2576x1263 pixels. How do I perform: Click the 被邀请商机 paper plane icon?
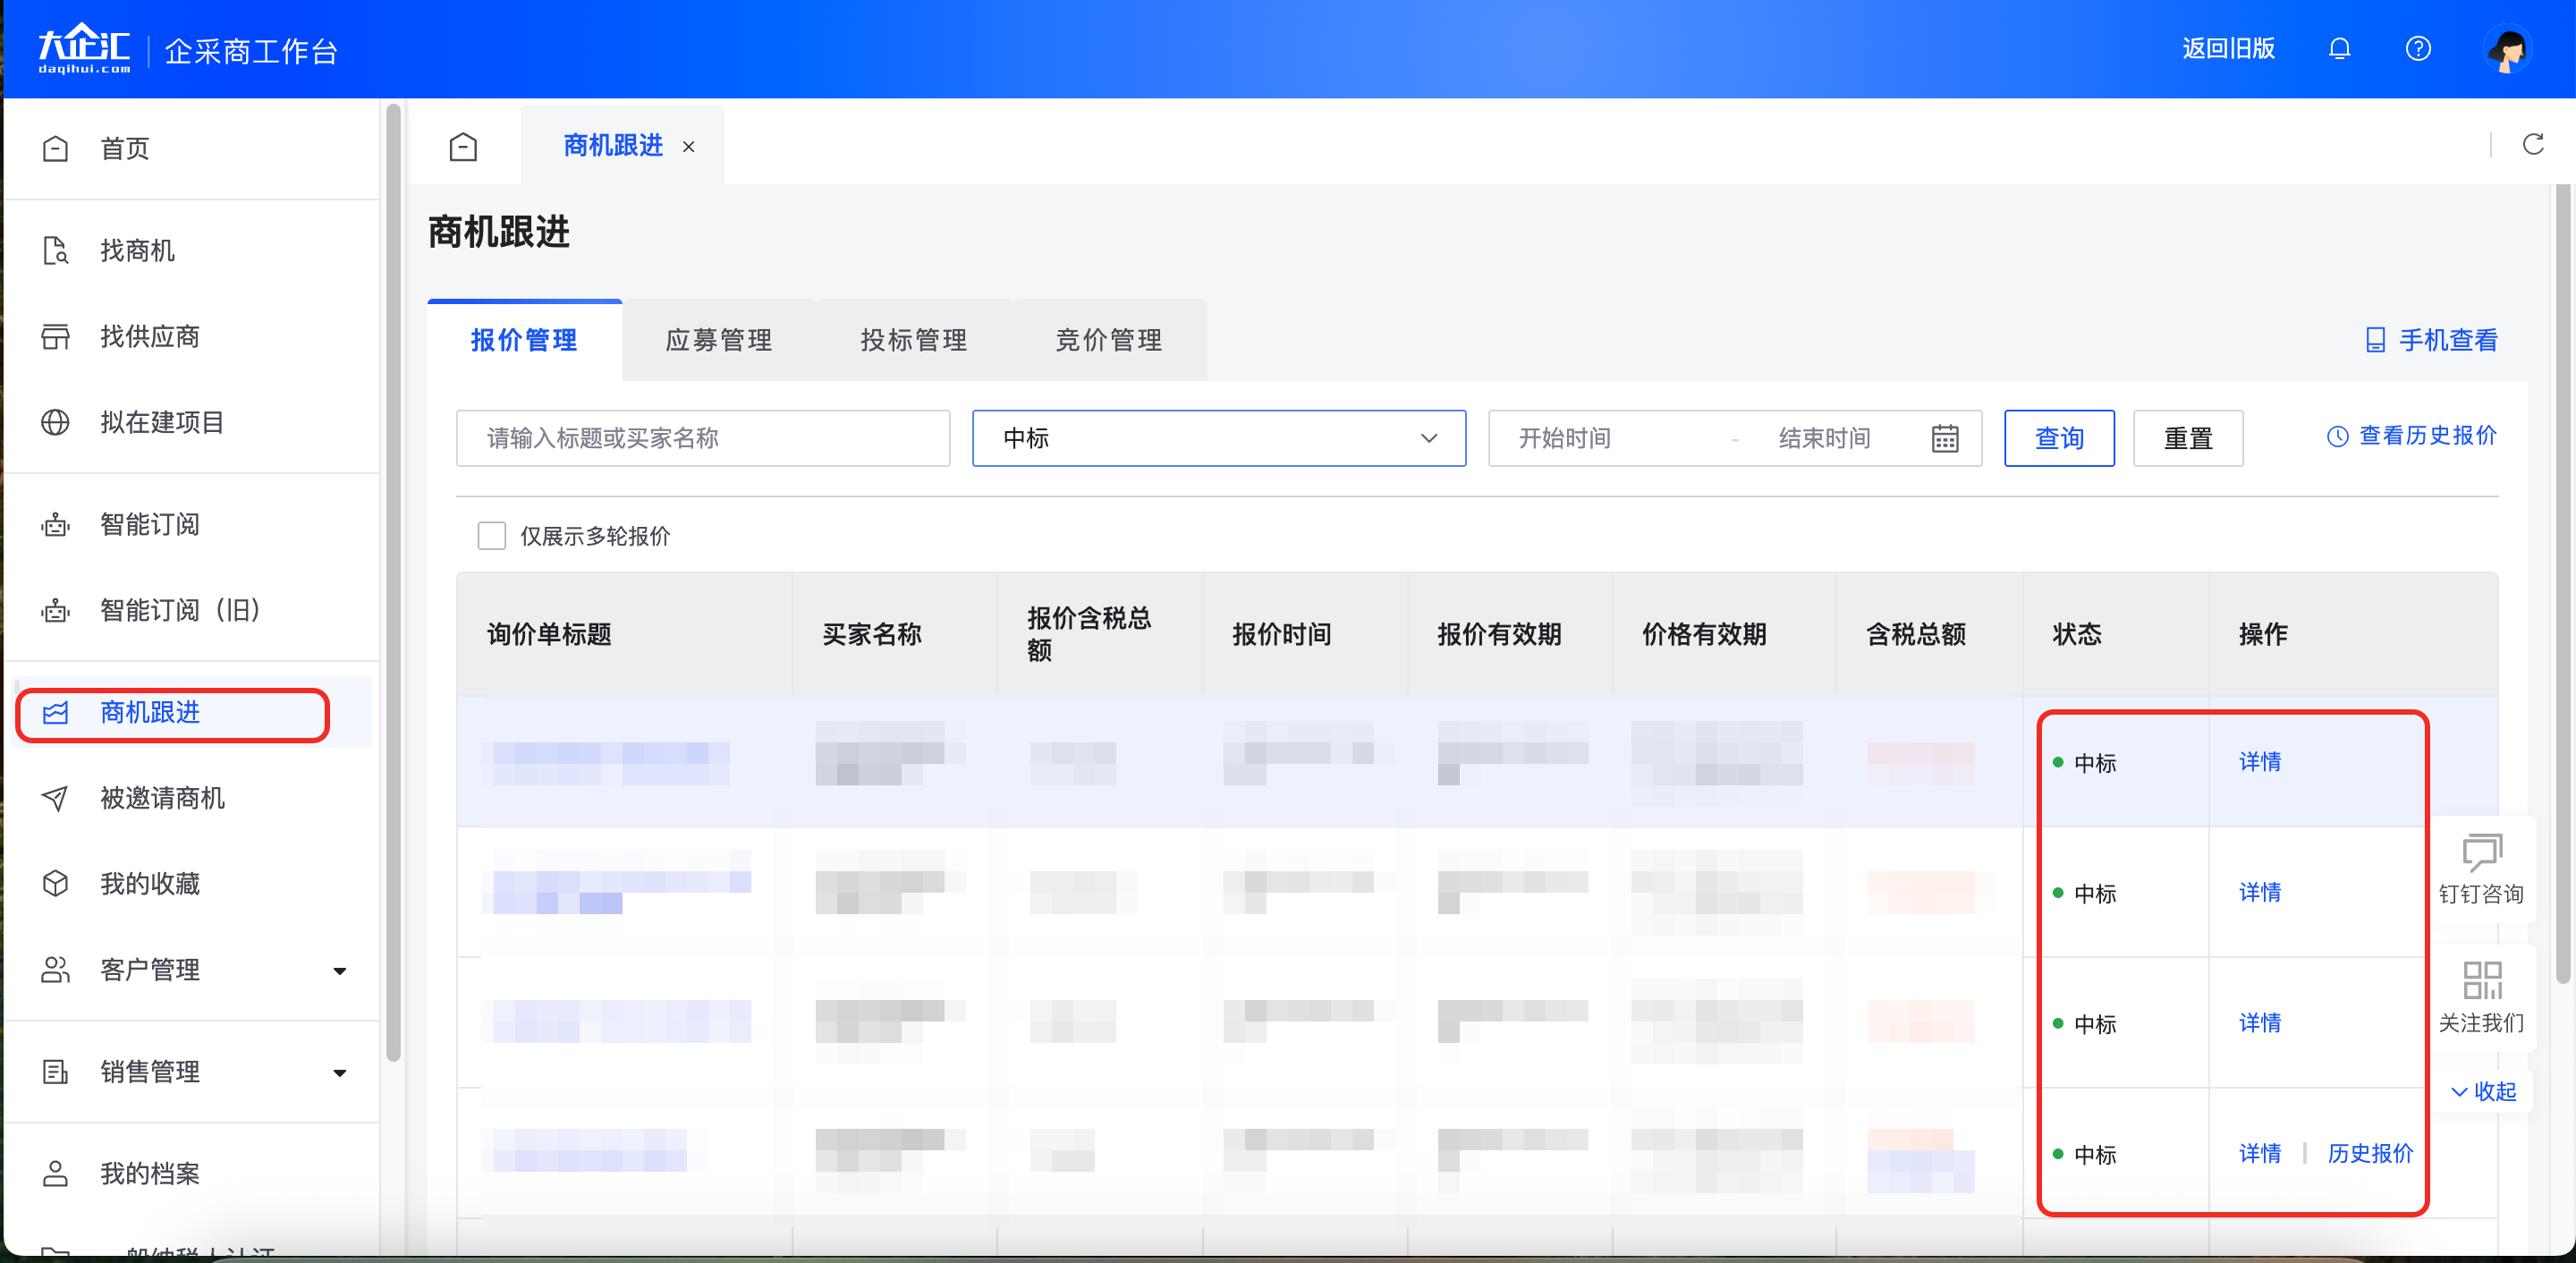(56, 798)
